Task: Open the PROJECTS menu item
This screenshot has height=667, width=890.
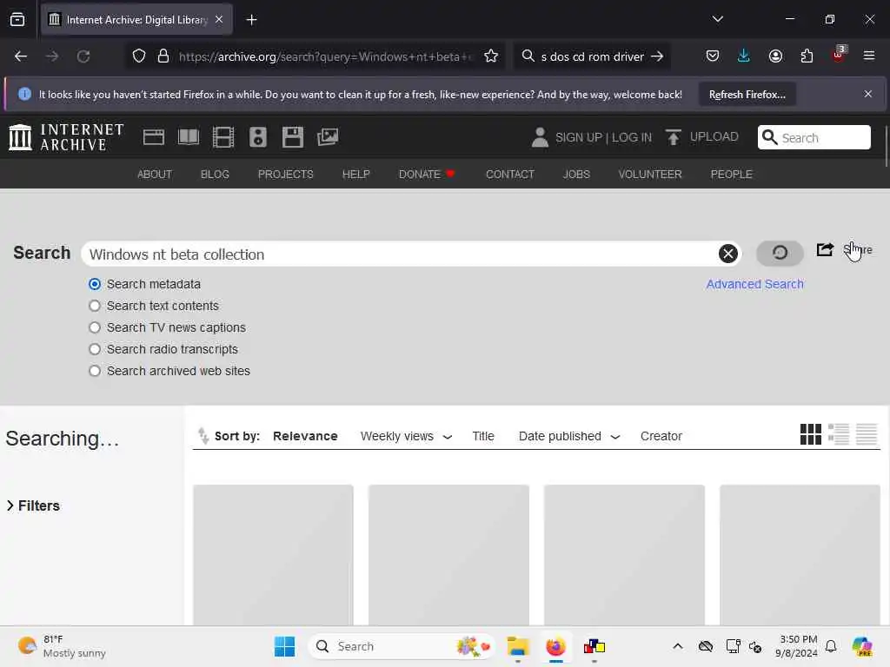Action: point(285,174)
